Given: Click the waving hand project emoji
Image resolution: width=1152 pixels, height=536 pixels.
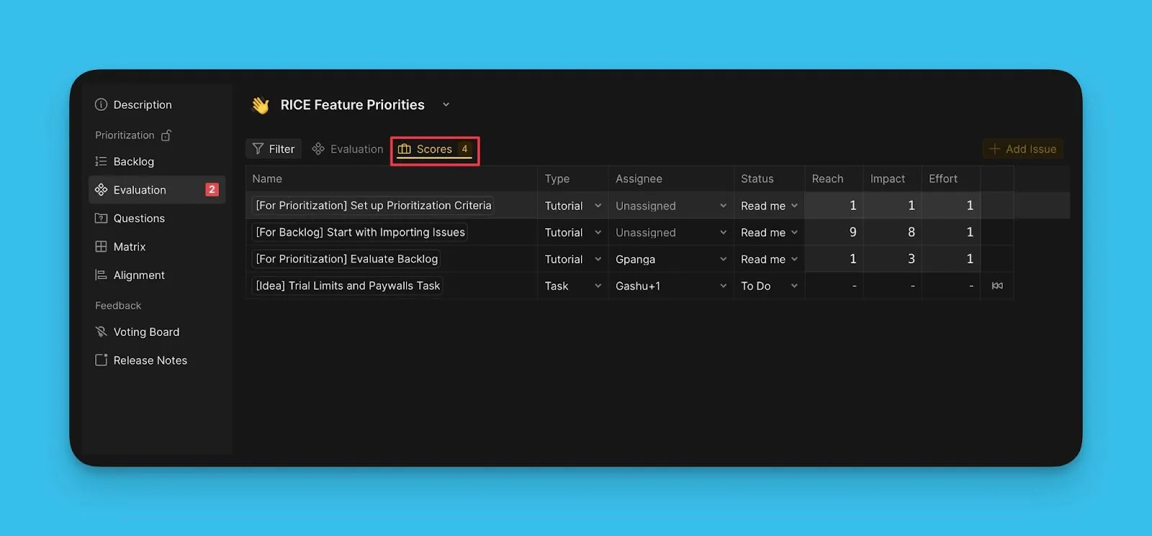Looking at the screenshot, I should pos(260,106).
